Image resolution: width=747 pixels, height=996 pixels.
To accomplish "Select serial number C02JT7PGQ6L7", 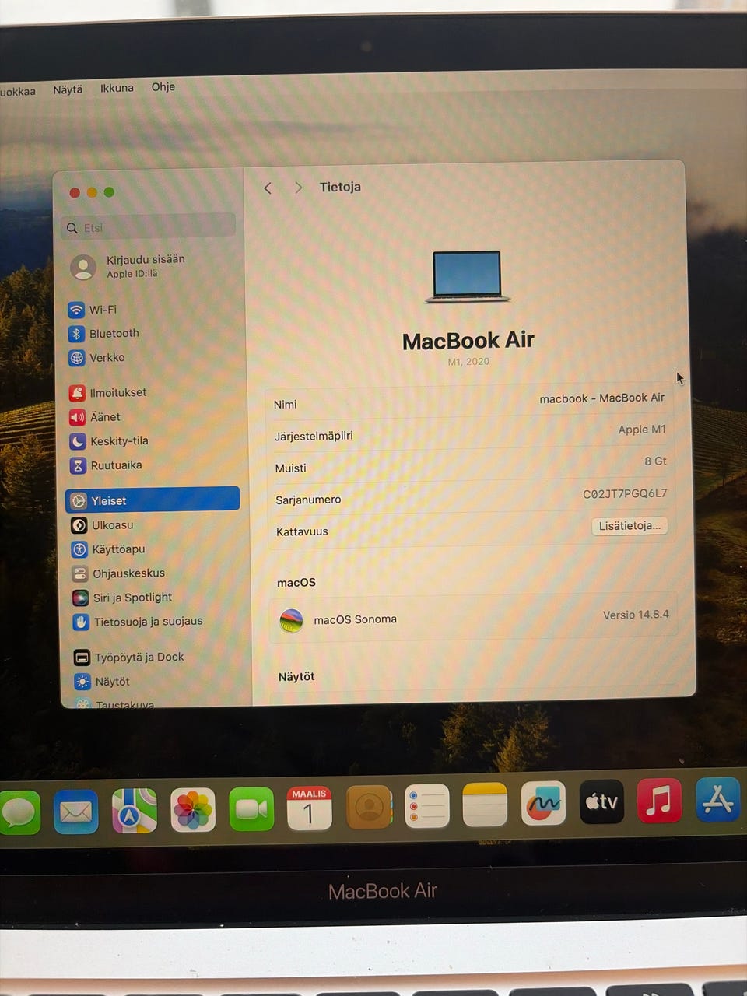I will pyautogui.click(x=625, y=493).
